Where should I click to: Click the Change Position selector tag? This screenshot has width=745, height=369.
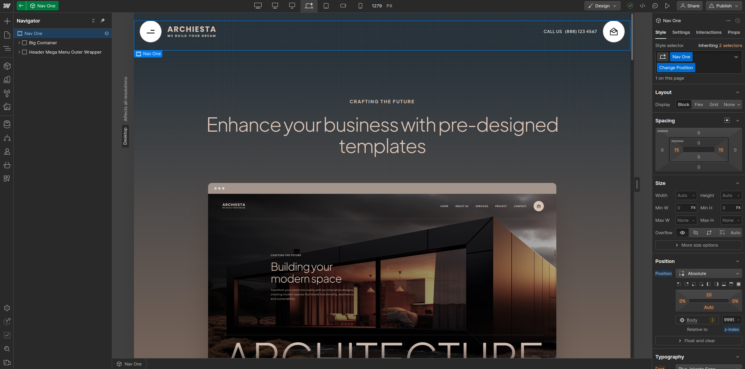(x=676, y=68)
